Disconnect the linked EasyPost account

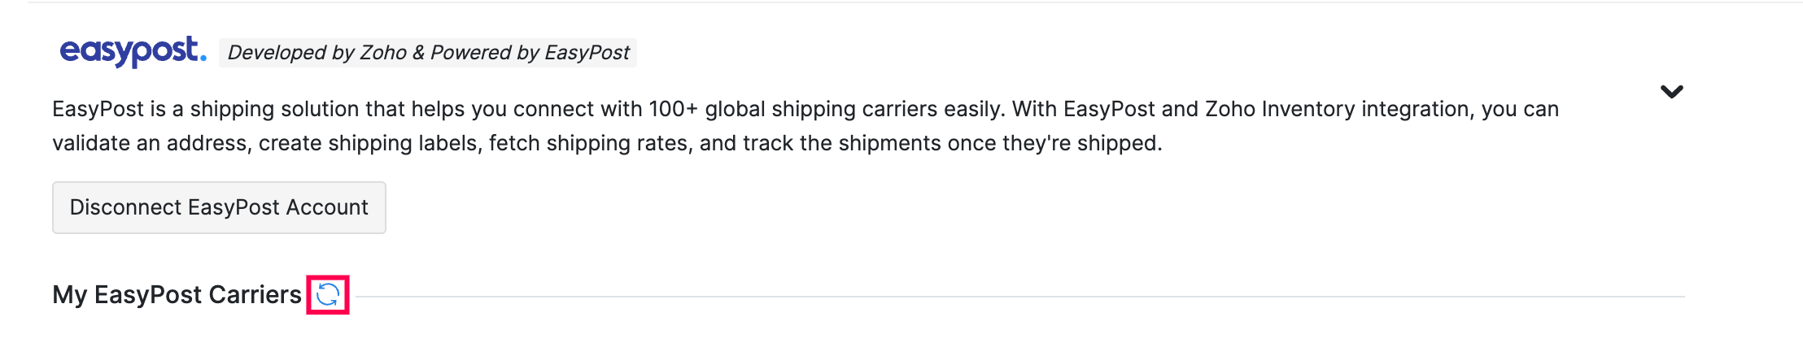[219, 207]
